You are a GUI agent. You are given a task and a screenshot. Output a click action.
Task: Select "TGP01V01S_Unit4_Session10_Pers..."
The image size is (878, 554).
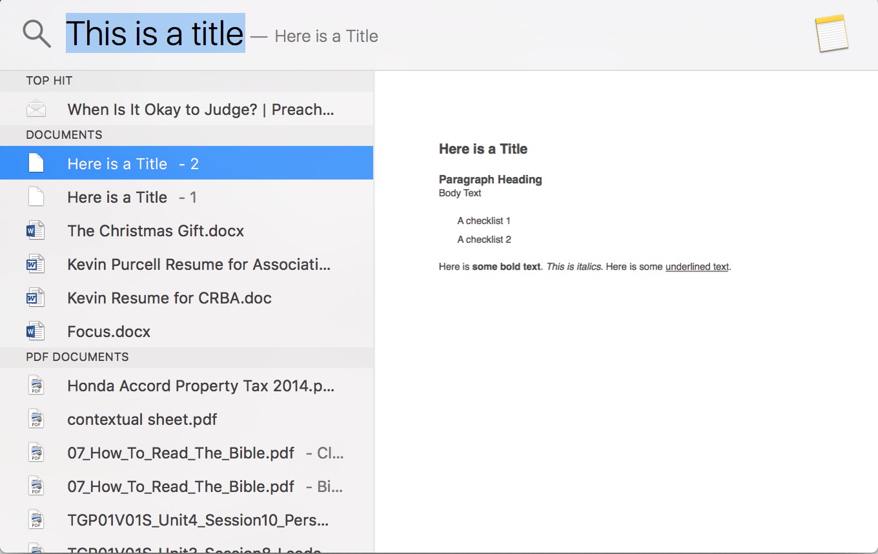point(198,520)
